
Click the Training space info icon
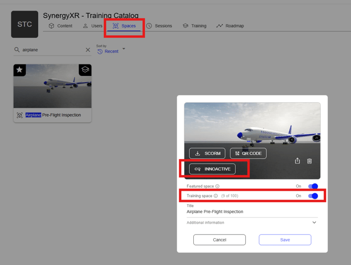216,196
